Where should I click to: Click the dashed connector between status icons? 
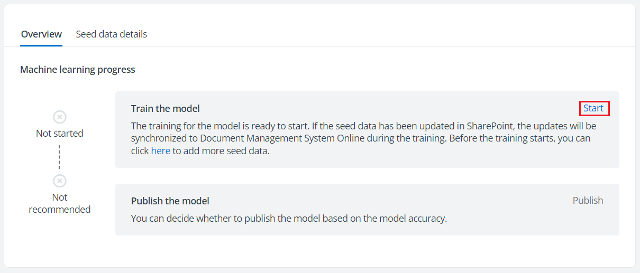point(60,157)
